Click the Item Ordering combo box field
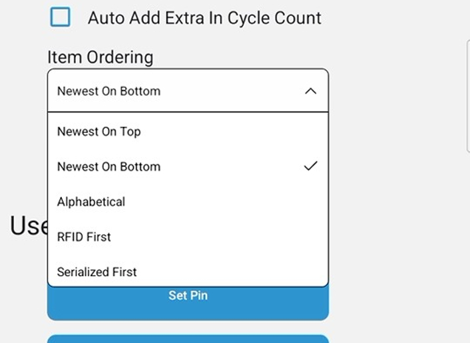Viewport: 470px width, 343px height. point(188,91)
